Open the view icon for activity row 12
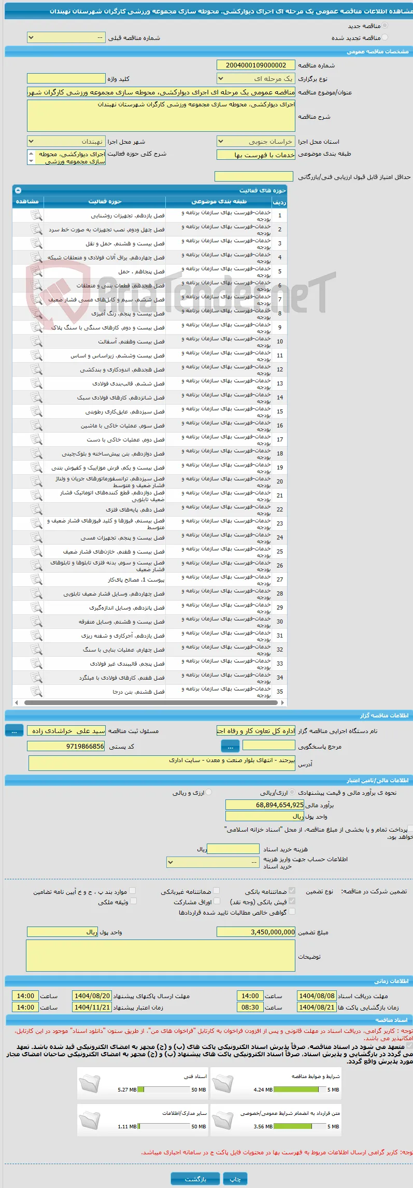The width and height of the screenshot is (413, 1188). click(36, 369)
